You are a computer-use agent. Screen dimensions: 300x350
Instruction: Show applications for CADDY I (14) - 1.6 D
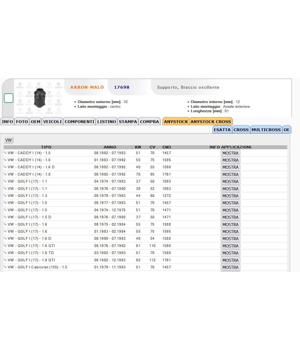(x=230, y=167)
